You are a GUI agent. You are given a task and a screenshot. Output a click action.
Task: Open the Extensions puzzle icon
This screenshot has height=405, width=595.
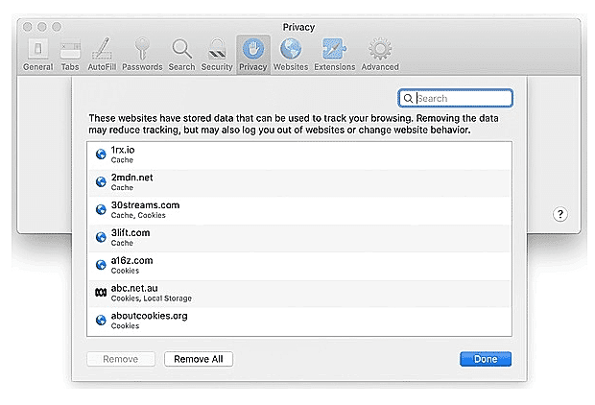point(334,53)
